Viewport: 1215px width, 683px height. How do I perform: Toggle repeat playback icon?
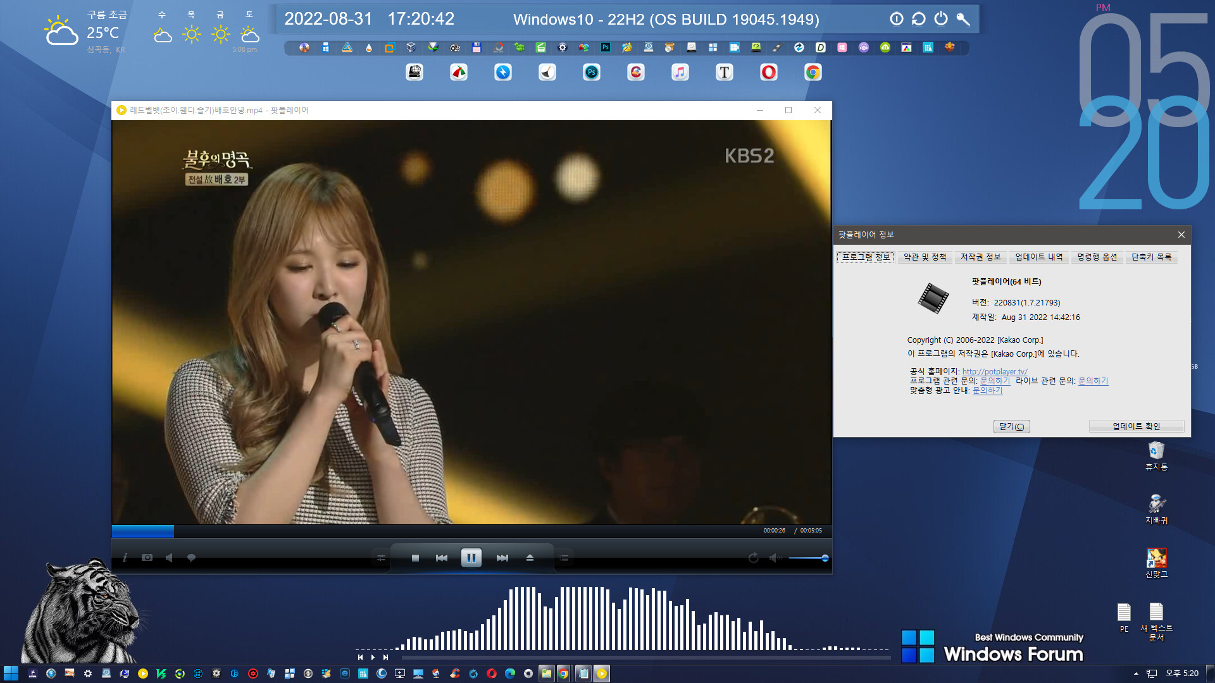753,558
